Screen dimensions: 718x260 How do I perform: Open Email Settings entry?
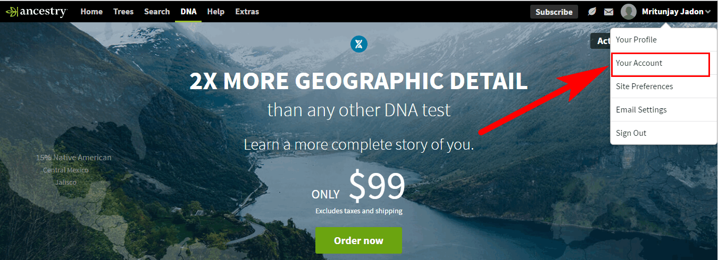tap(664, 110)
